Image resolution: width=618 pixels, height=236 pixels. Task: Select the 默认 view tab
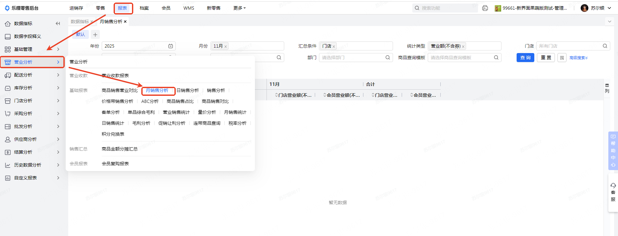coord(80,34)
